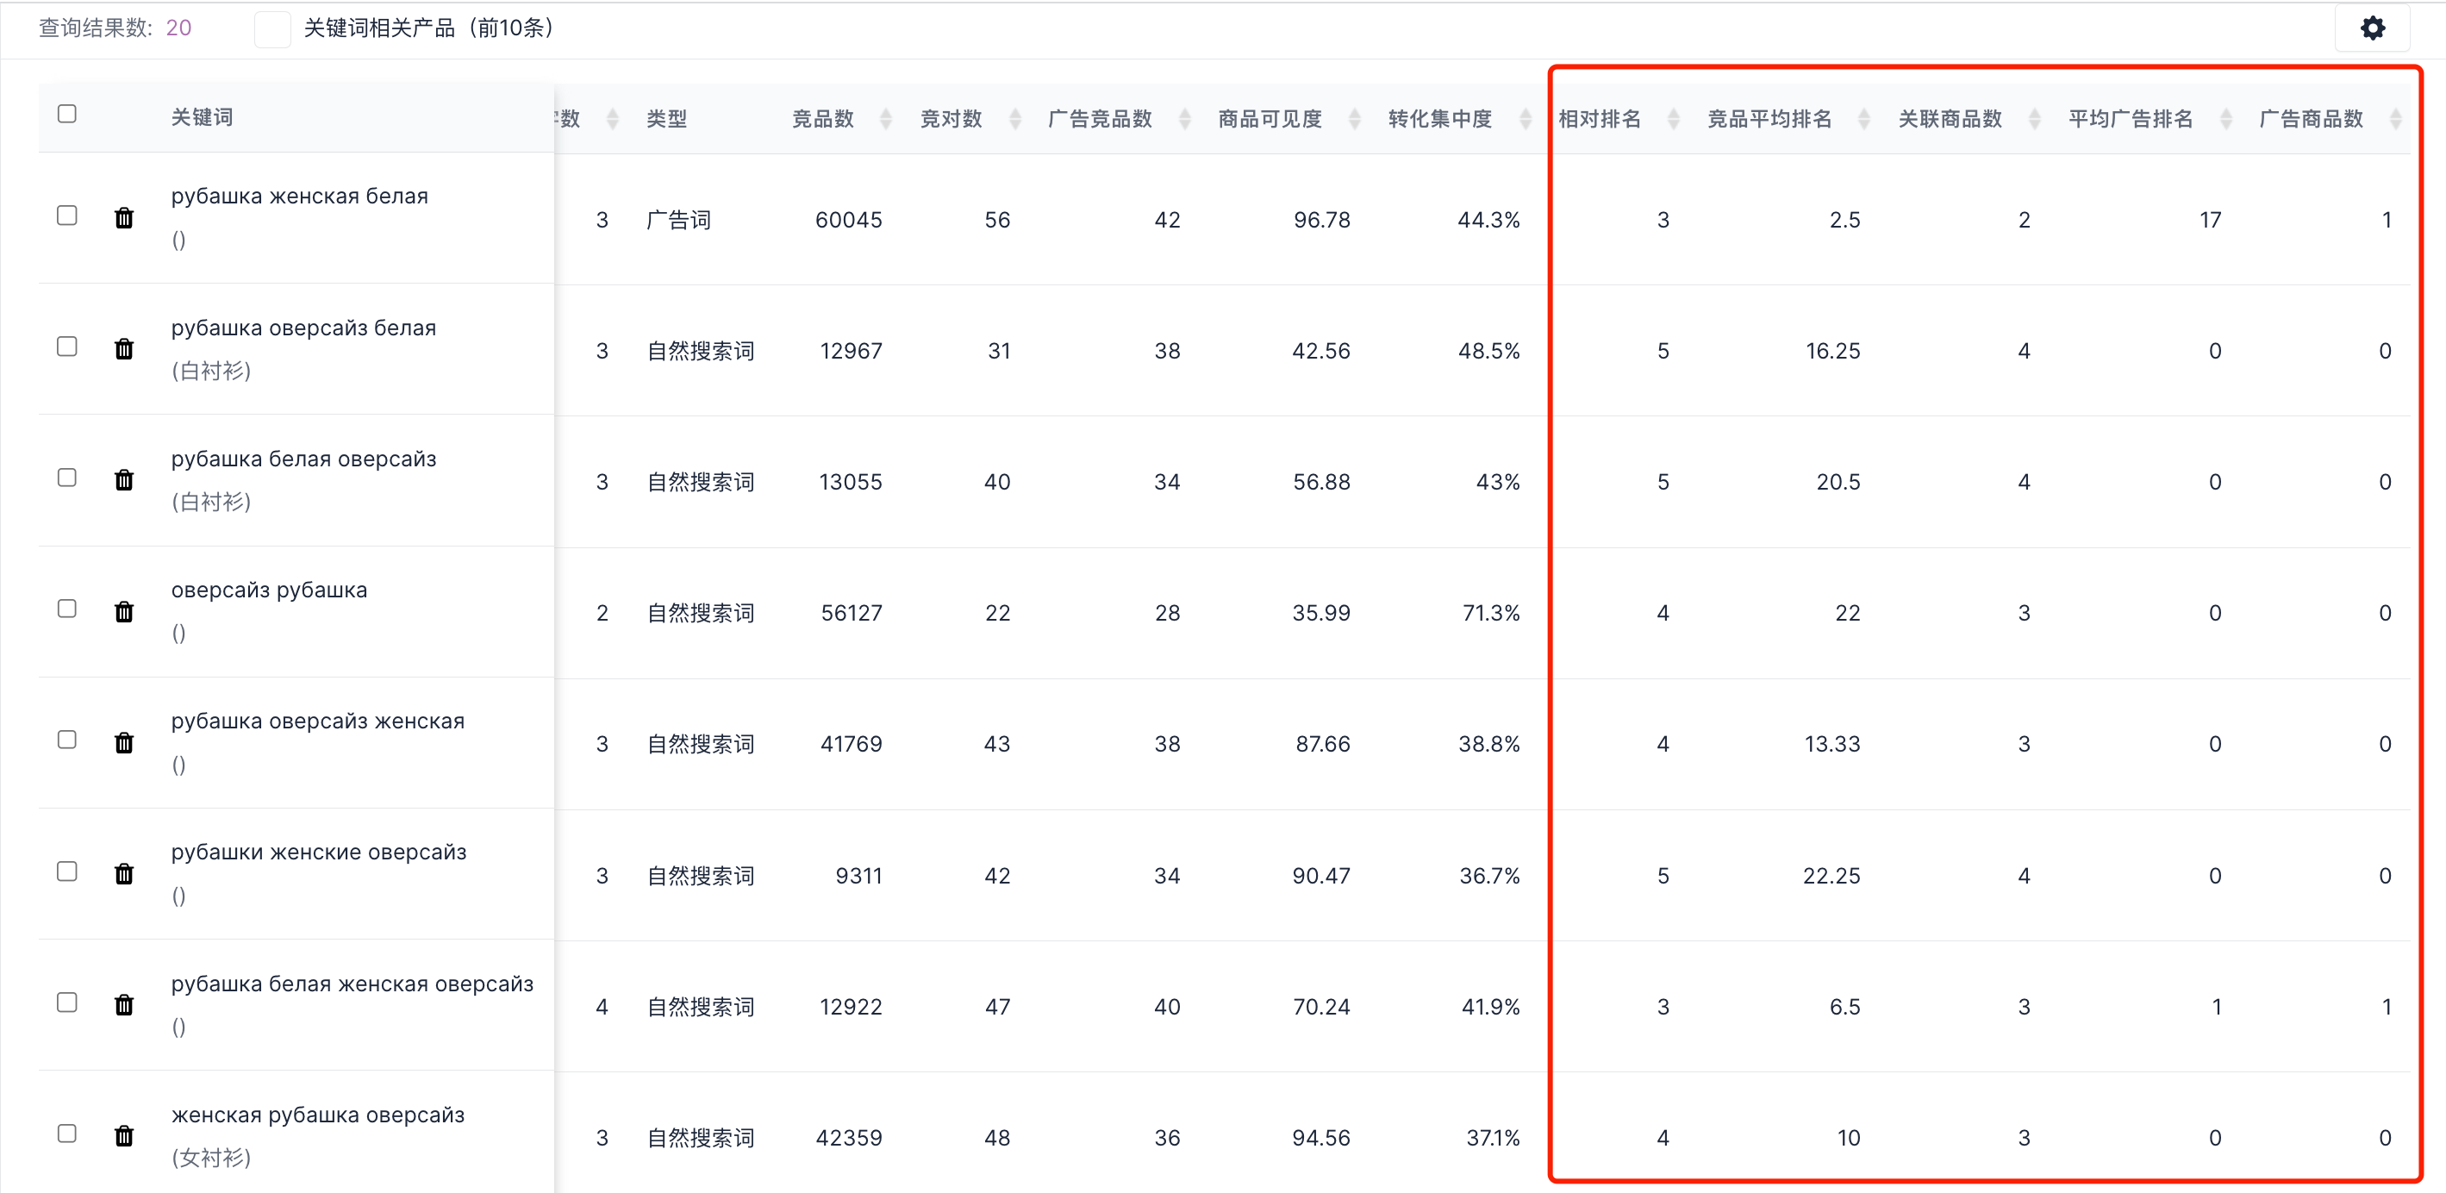Click trash icon for рубашка оверсайз белая
Viewport: 2446px width, 1193px height.
[x=124, y=348]
